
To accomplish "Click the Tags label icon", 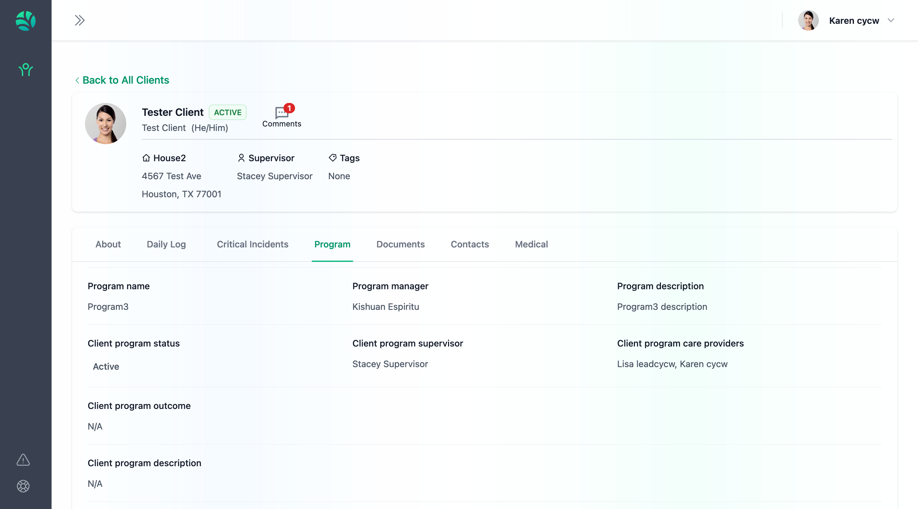I will (332, 158).
